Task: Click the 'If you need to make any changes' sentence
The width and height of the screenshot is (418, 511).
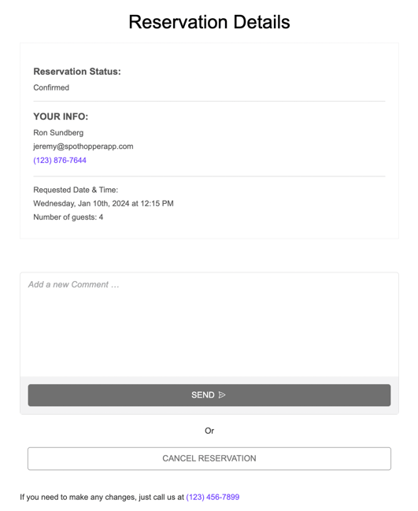Action: [x=102, y=497]
